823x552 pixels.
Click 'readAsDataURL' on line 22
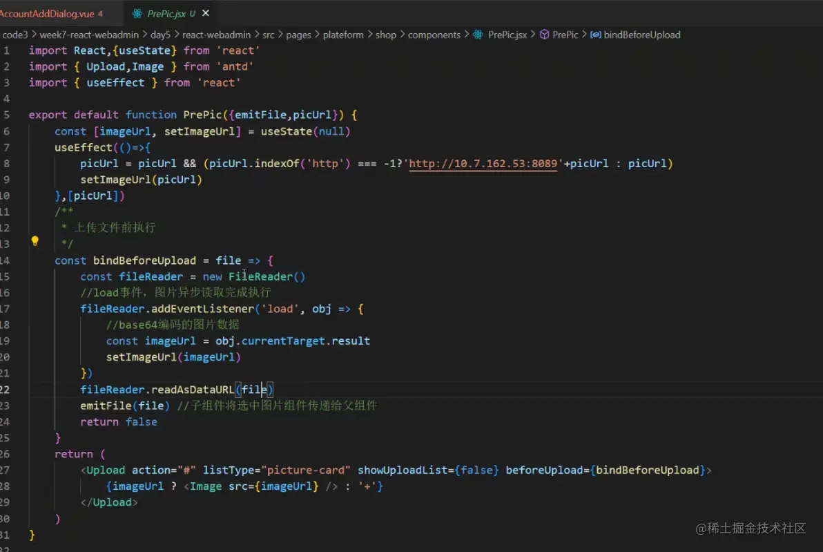click(x=193, y=390)
